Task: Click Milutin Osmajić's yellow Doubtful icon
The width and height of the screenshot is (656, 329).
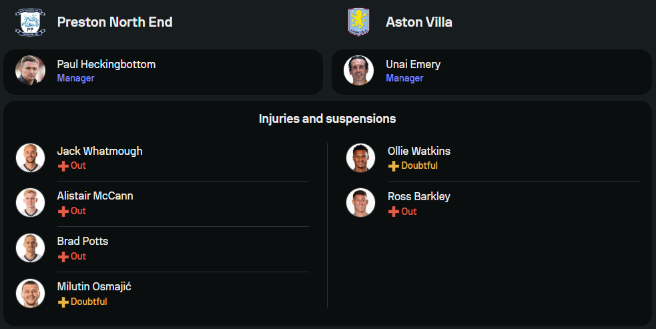Action: [63, 302]
